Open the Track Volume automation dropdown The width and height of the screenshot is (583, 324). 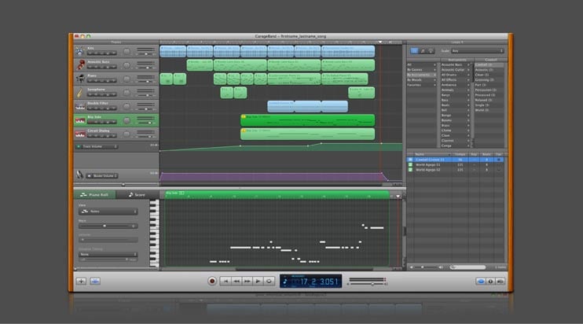pyautogui.click(x=100, y=146)
